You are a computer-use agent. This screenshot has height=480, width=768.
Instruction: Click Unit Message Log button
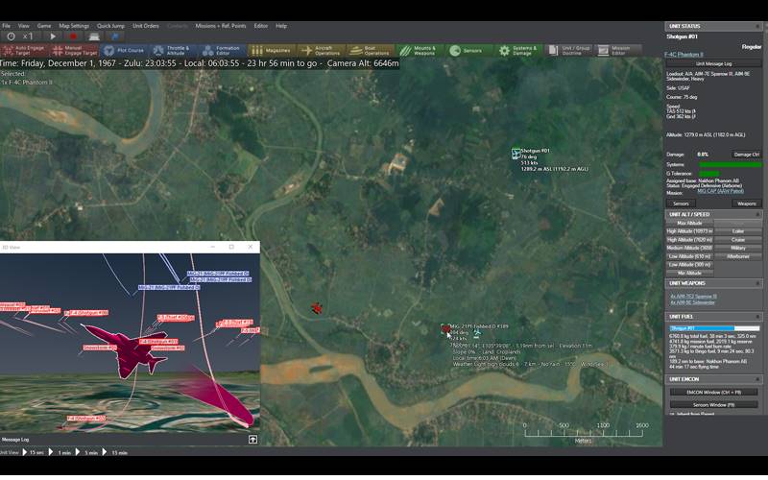714,62
